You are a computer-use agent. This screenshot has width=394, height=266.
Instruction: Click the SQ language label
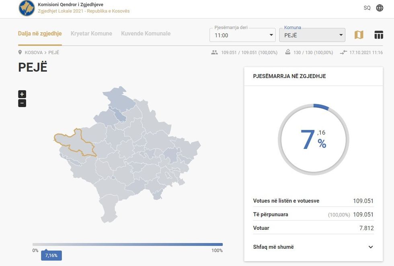pos(367,8)
